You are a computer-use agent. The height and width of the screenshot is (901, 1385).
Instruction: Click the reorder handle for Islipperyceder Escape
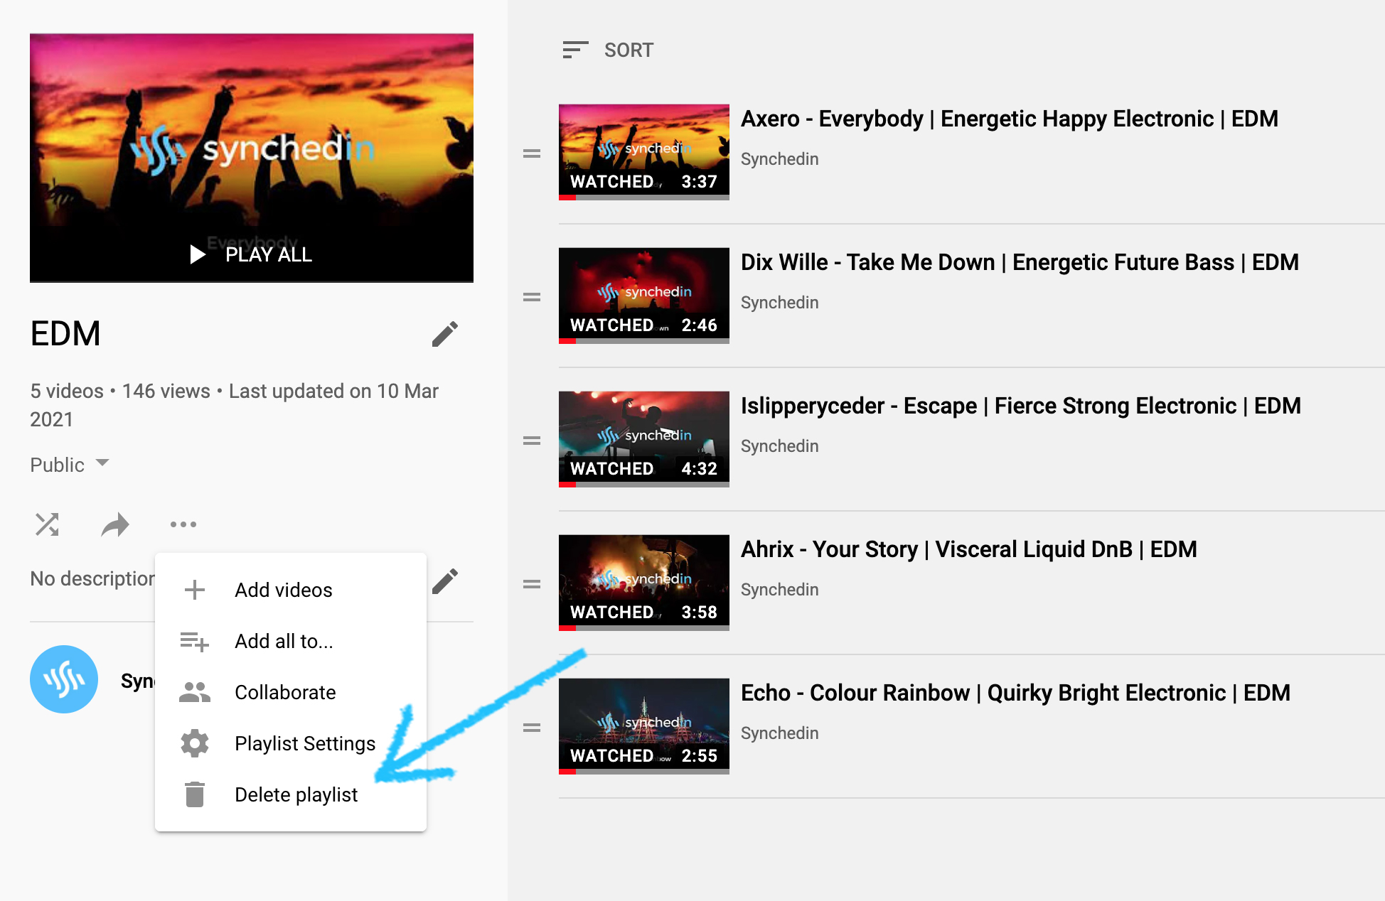532,441
